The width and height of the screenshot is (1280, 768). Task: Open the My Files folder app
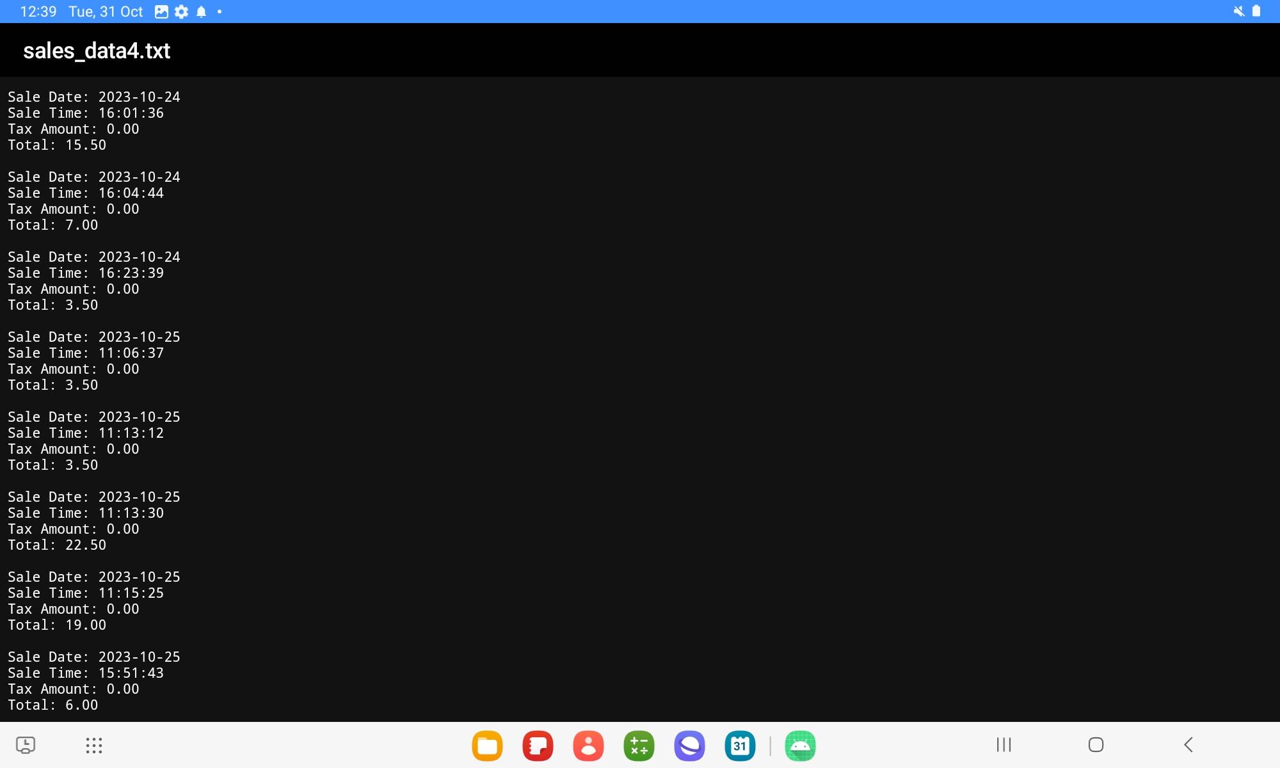[x=487, y=746]
